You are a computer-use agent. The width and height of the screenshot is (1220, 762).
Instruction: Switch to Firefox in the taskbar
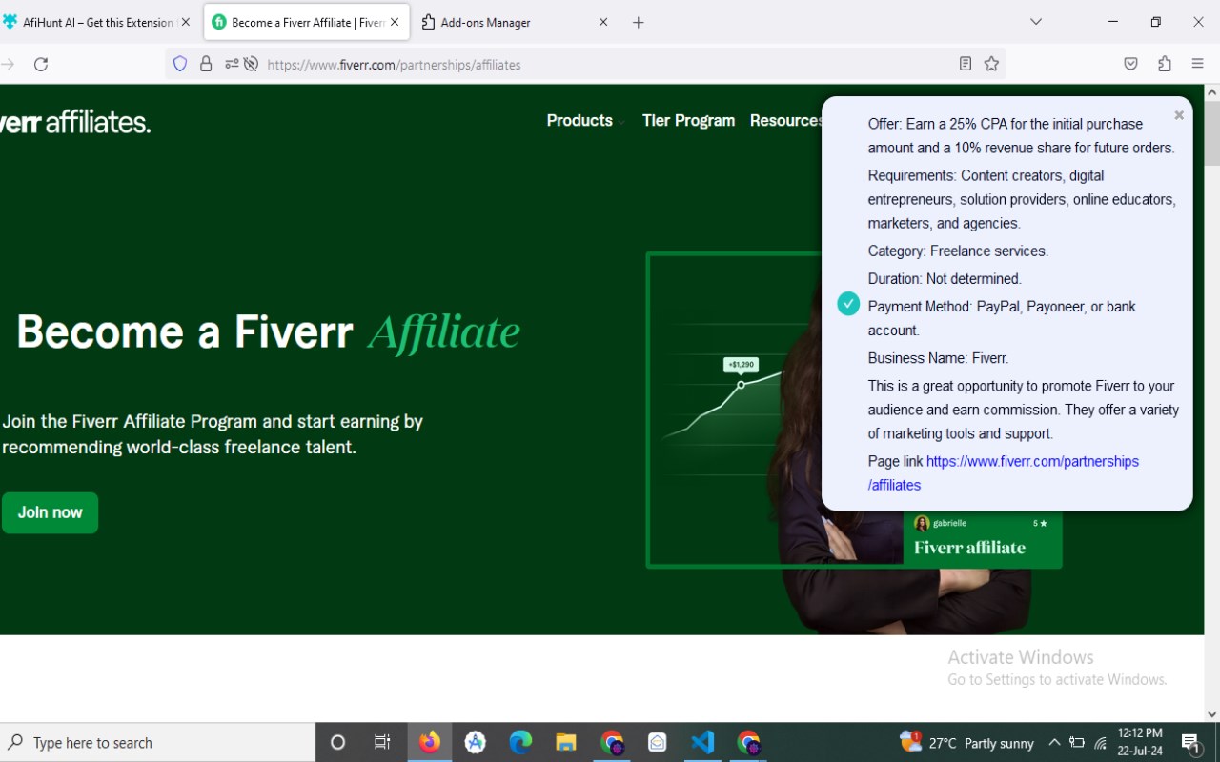(430, 742)
